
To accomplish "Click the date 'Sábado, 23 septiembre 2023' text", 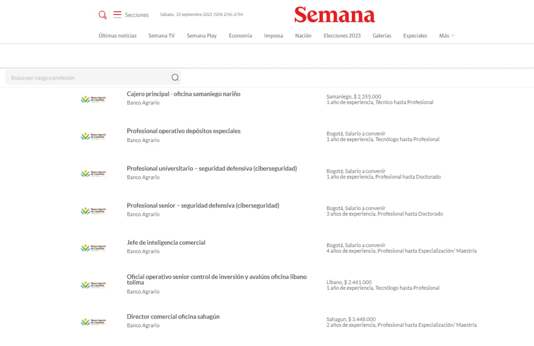I will (x=186, y=15).
